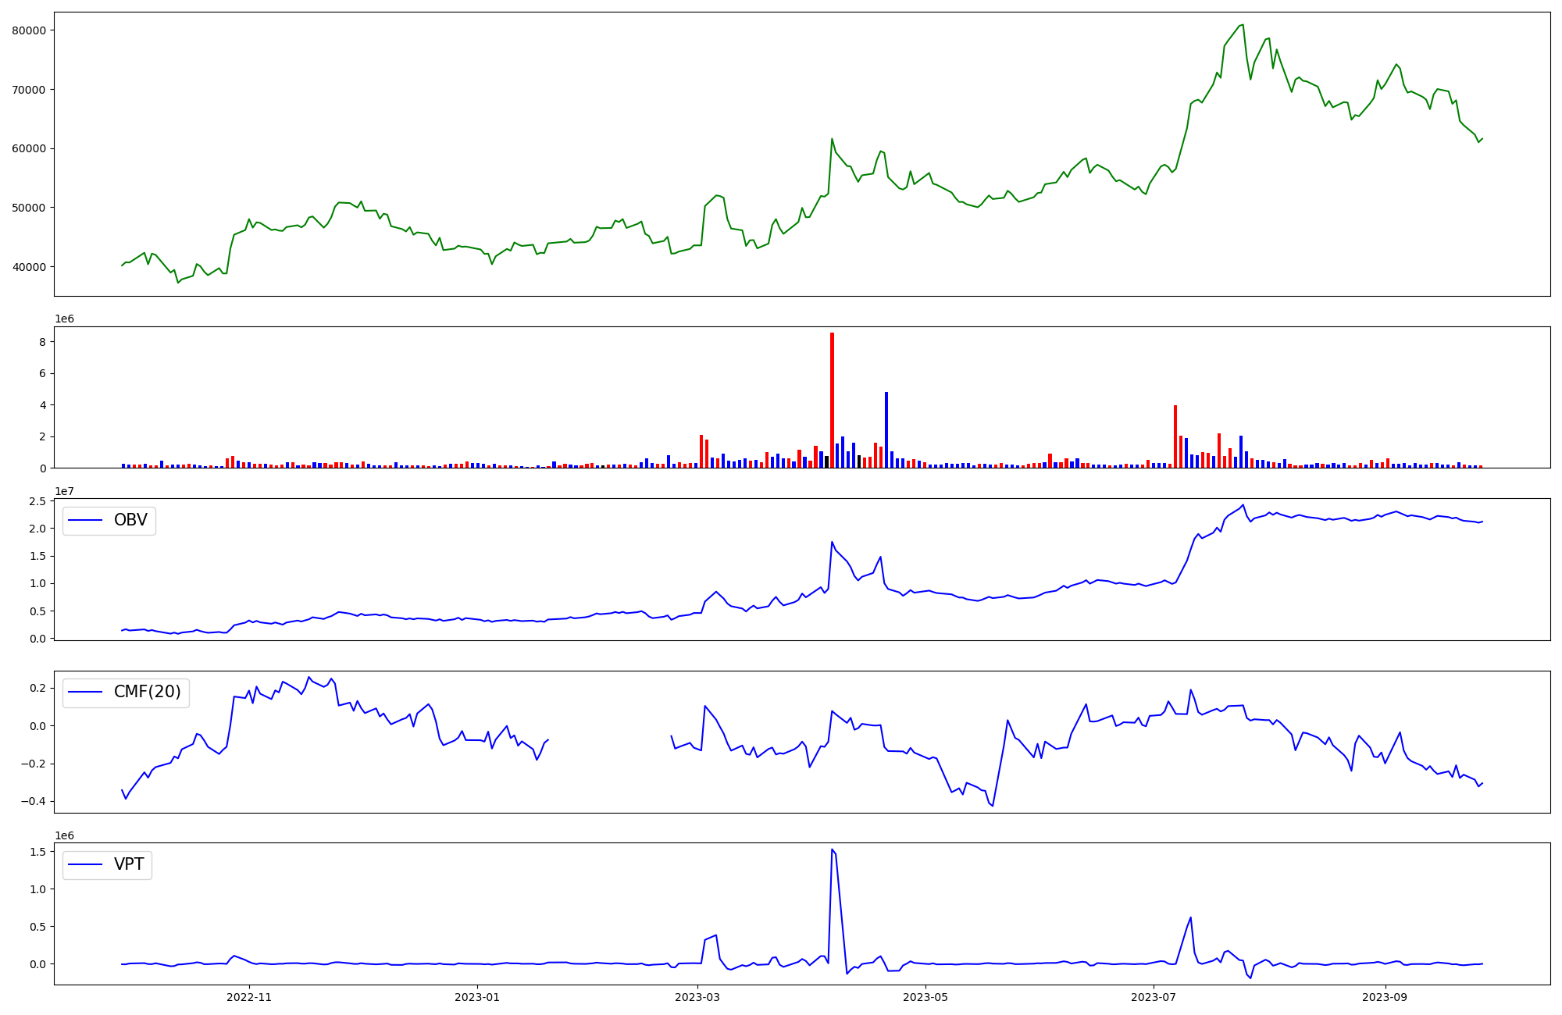Screen dimensions: 1562x1015
Task: Click the highest peak of the VPT line
Action: (832, 849)
